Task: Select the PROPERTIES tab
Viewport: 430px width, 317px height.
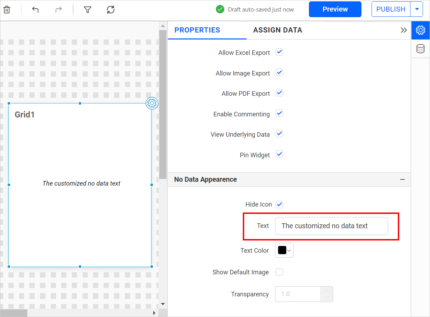Action: click(x=197, y=30)
